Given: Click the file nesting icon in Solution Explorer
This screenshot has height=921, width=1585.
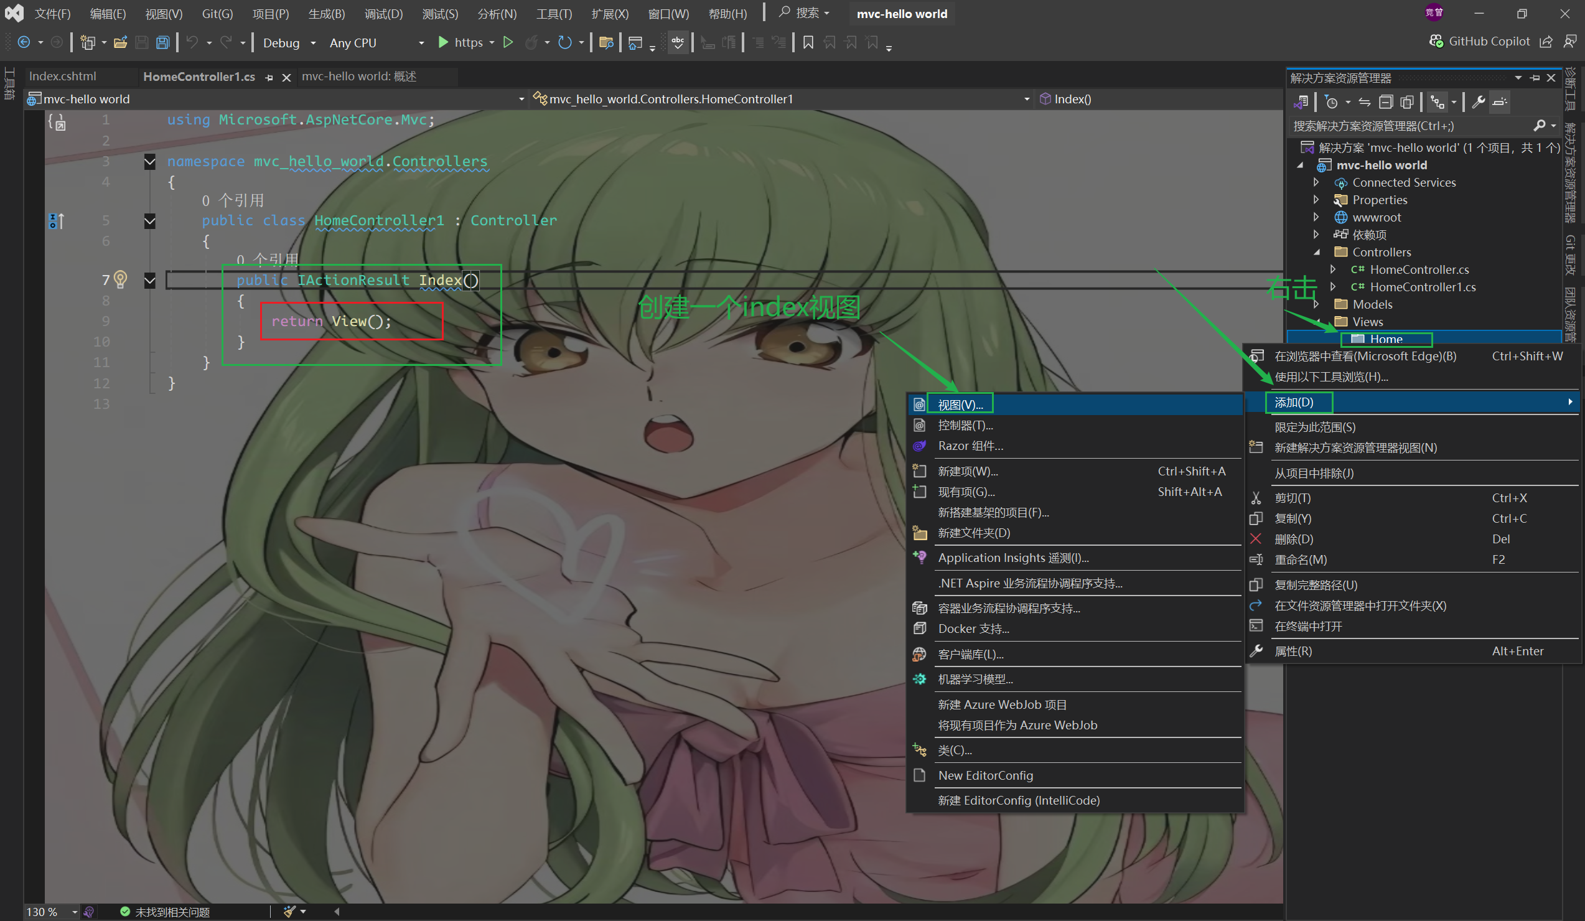Looking at the screenshot, I should (x=1438, y=102).
